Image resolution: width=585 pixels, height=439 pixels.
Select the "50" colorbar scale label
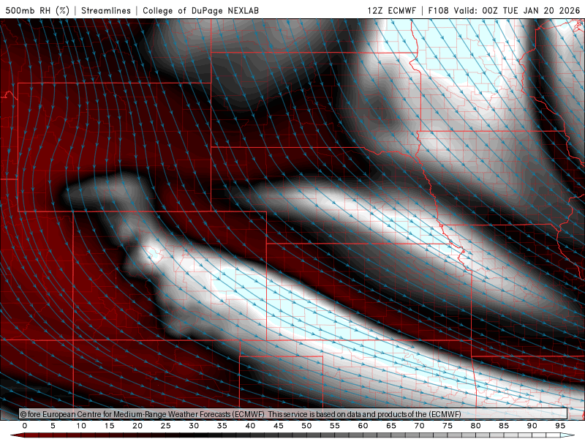[306, 426]
